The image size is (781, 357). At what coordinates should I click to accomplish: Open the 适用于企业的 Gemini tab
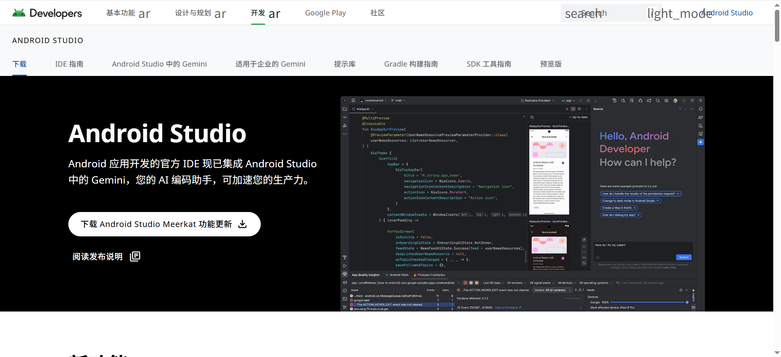[x=270, y=64]
